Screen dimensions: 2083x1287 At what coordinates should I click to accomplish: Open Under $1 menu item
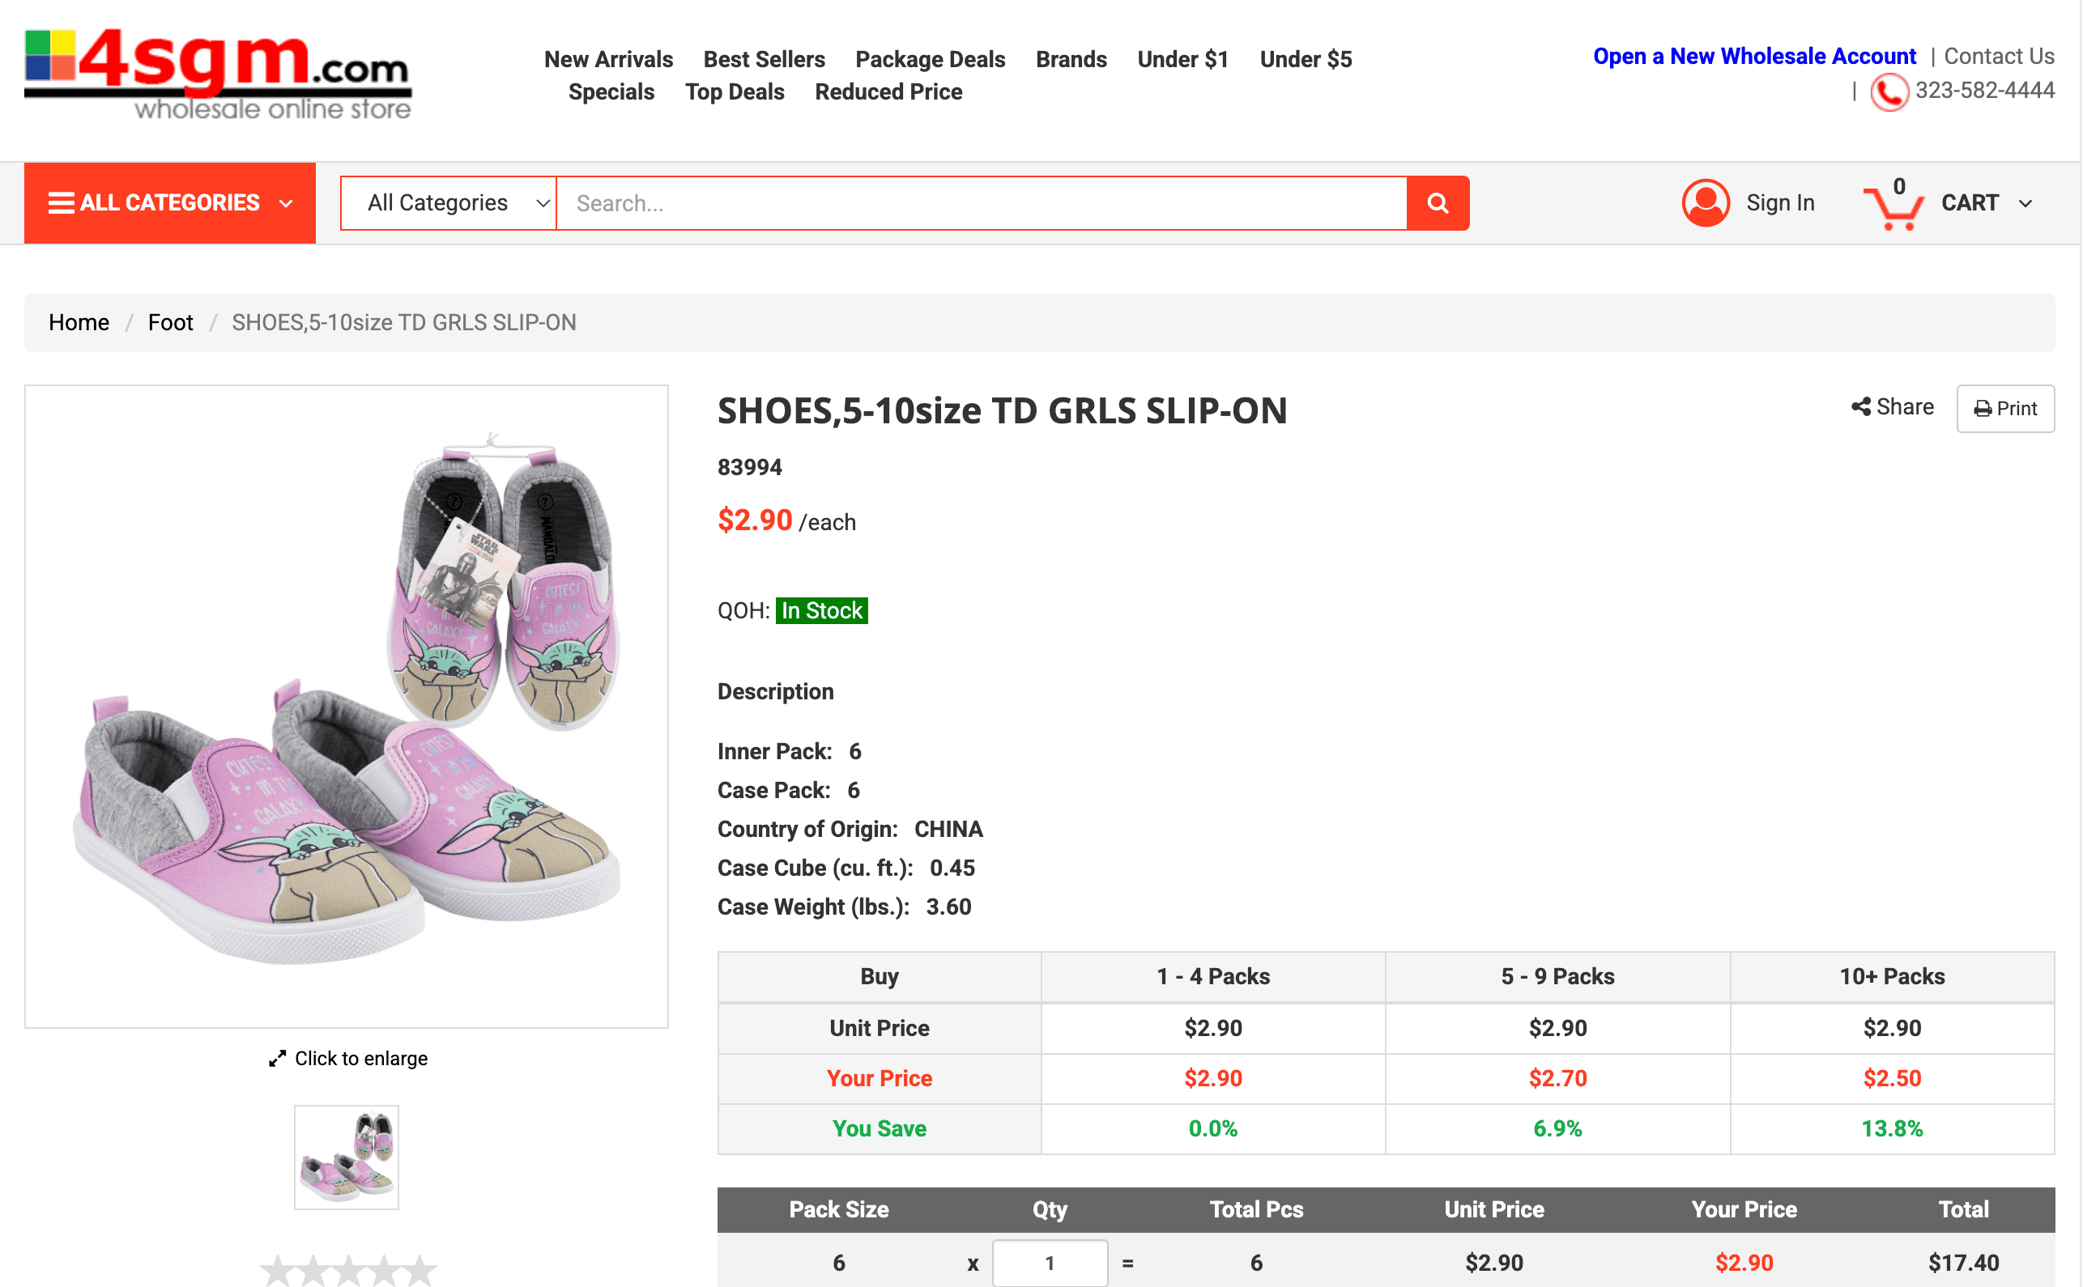coord(1182,59)
